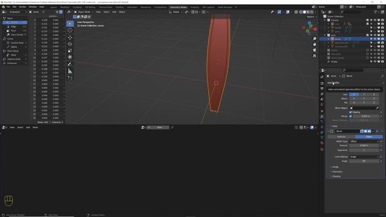Open the Object Mode dropdown
Screen dimensions: 386x217
pos(84,12)
